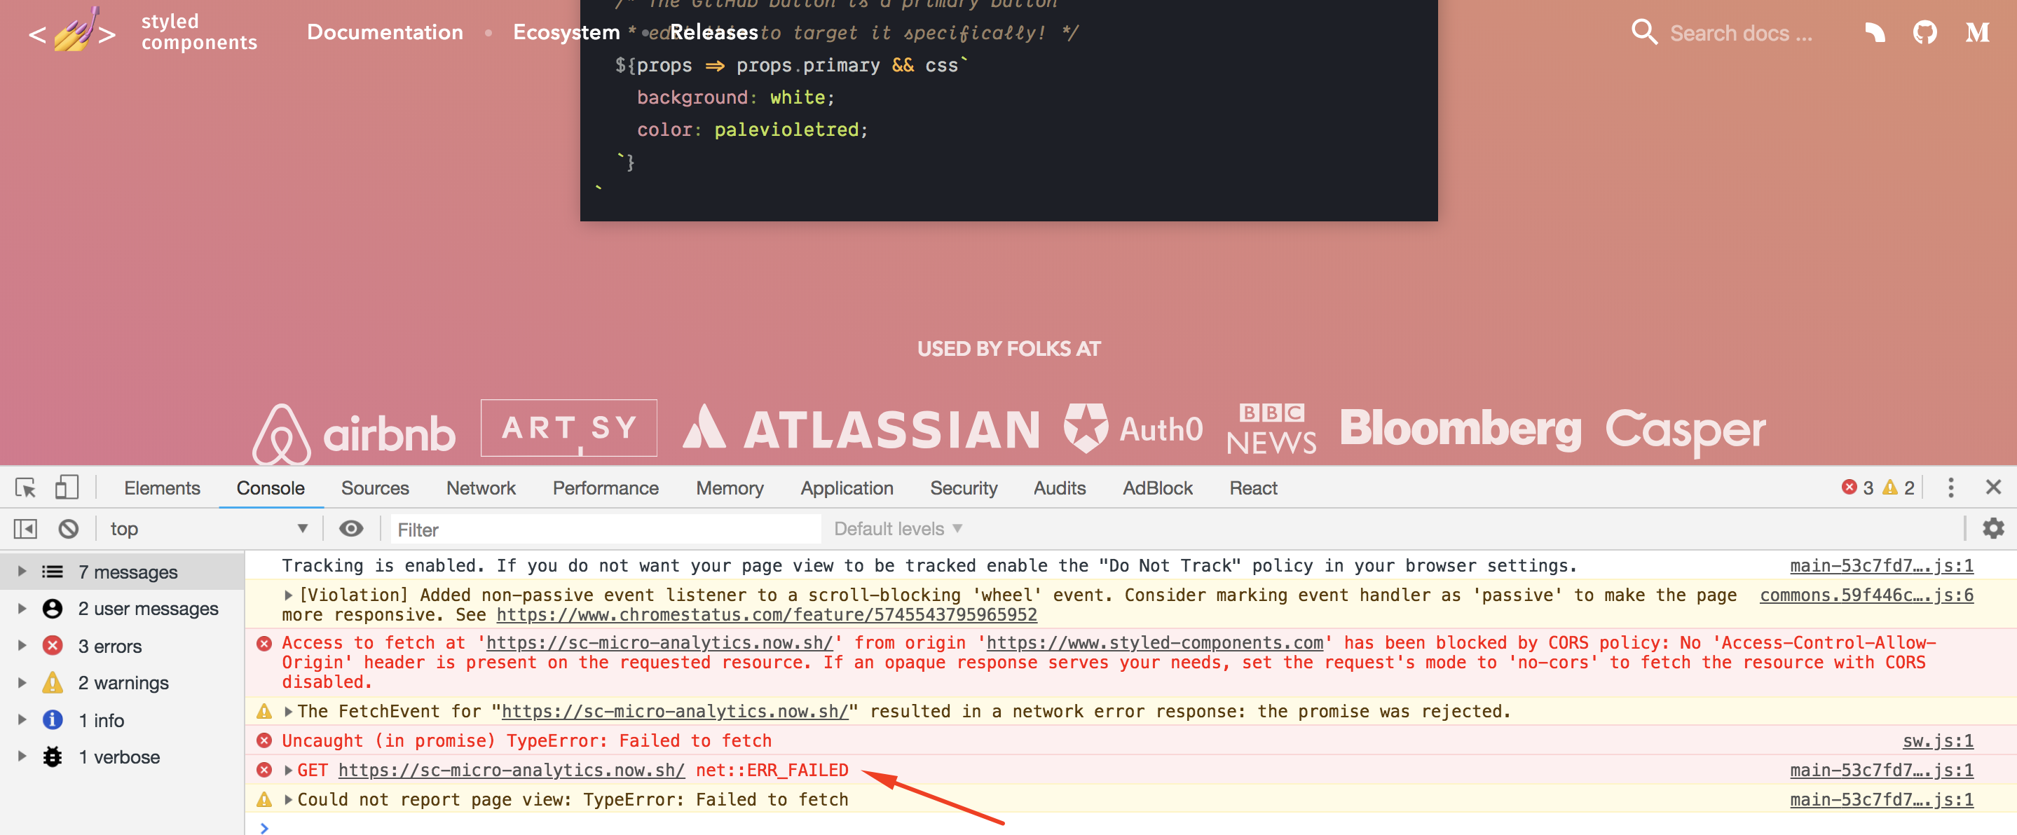Clear the console messages

coord(69,529)
